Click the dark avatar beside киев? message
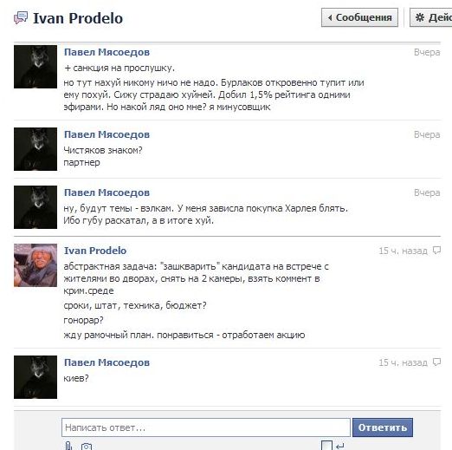The image size is (452, 450). [x=36, y=377]
